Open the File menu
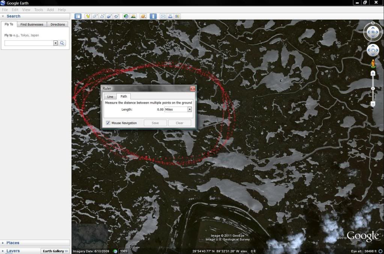 coord(5,10)
